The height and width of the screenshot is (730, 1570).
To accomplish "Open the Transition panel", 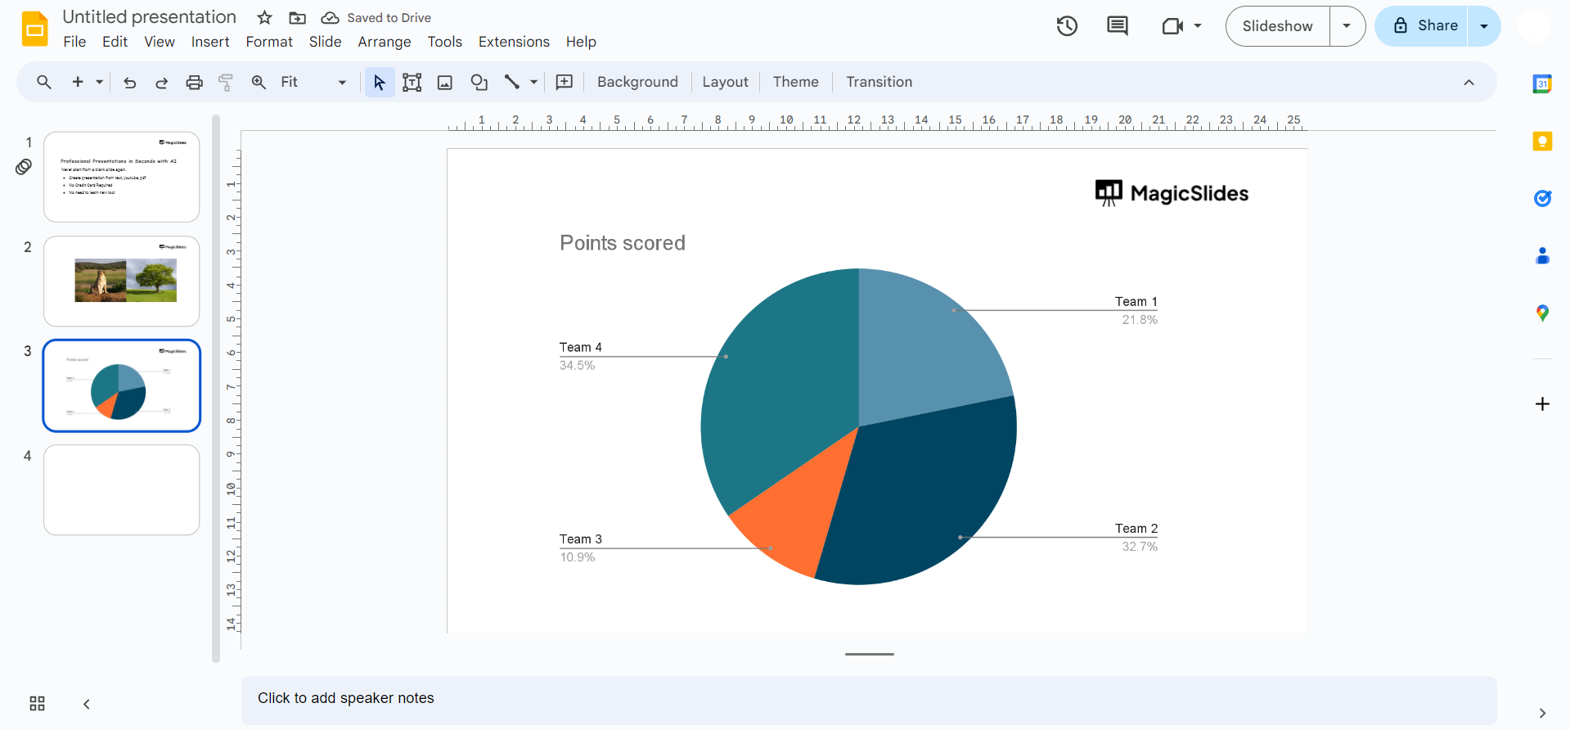I will (879, 82).
